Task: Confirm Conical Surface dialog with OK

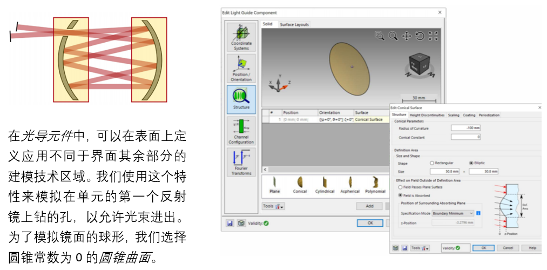Action: pos(483,248)
